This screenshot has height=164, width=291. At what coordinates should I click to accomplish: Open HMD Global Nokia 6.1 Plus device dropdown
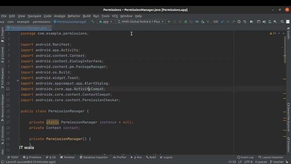point(140,22)
